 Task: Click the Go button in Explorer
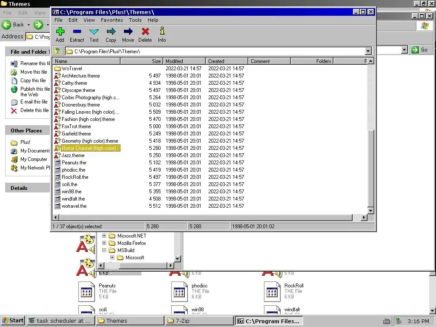[x=420, y=50]
